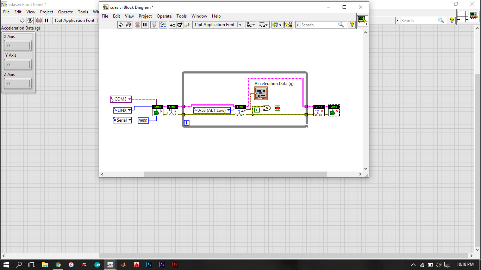Viewport: 481px width, 270px height.
Task: Click VI icon in Block Diagram corner
Action: (363, 21)
